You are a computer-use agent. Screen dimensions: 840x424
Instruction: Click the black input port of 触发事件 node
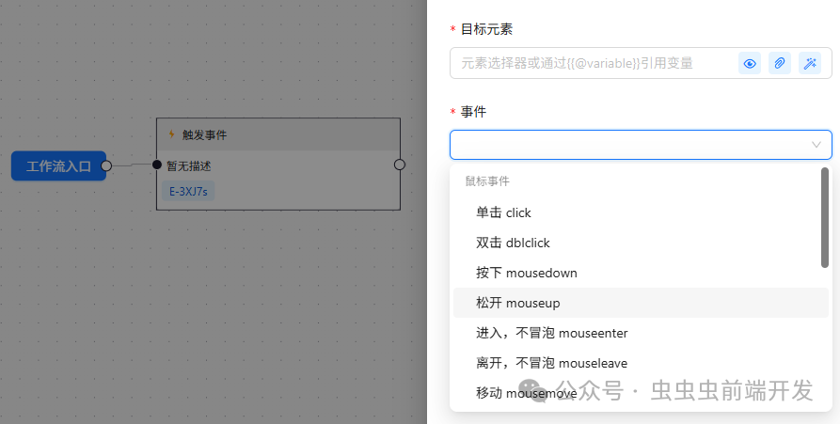tap(157, 165)
